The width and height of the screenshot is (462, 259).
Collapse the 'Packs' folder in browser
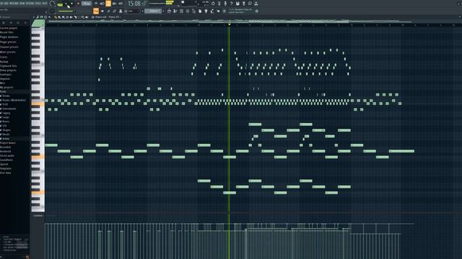[x=3, y=91]
